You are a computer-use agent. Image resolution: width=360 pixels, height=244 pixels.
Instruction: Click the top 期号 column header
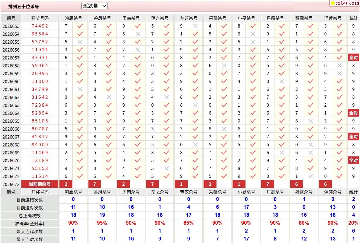(11, 18)
